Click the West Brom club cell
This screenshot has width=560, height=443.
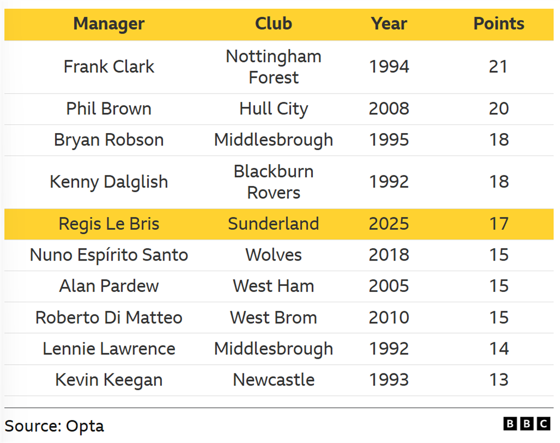[x=273, y=318]
